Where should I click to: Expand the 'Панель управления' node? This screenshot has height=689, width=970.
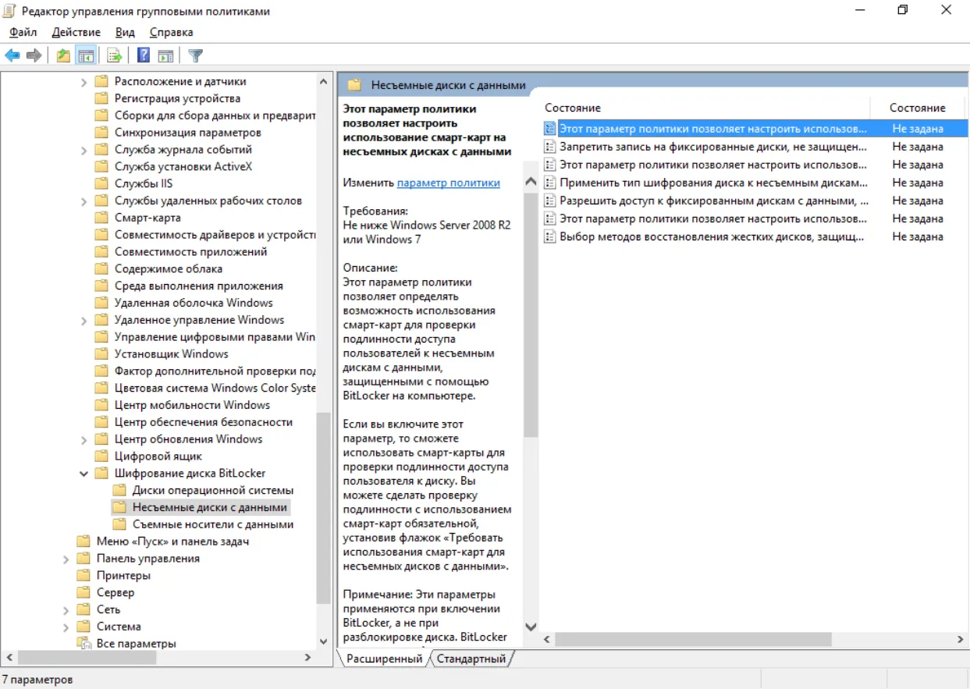coord(66,559)
